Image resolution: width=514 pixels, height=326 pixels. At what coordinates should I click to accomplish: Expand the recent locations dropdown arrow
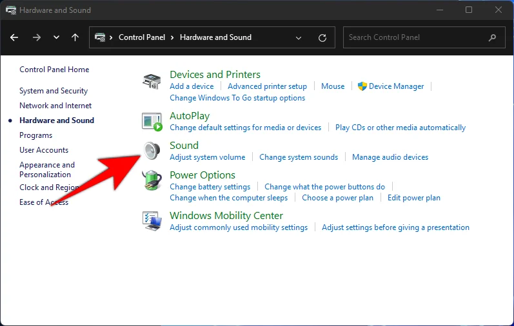point(56,37)
